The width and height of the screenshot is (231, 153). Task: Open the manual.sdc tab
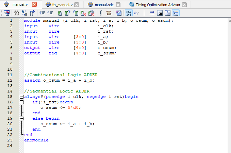pyautogui.click(x=104, y=5)
